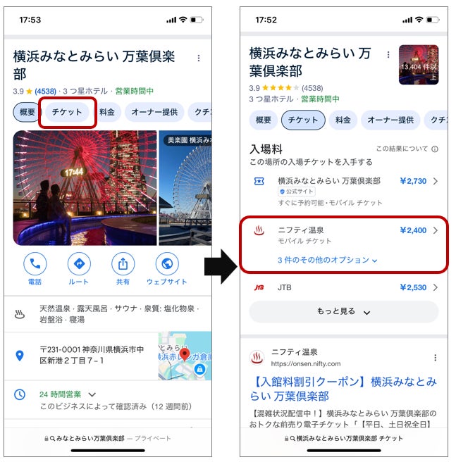Open photo thumbnail showing 13,404 件以上
Viewport: 456px width, 462px height.
419,65
